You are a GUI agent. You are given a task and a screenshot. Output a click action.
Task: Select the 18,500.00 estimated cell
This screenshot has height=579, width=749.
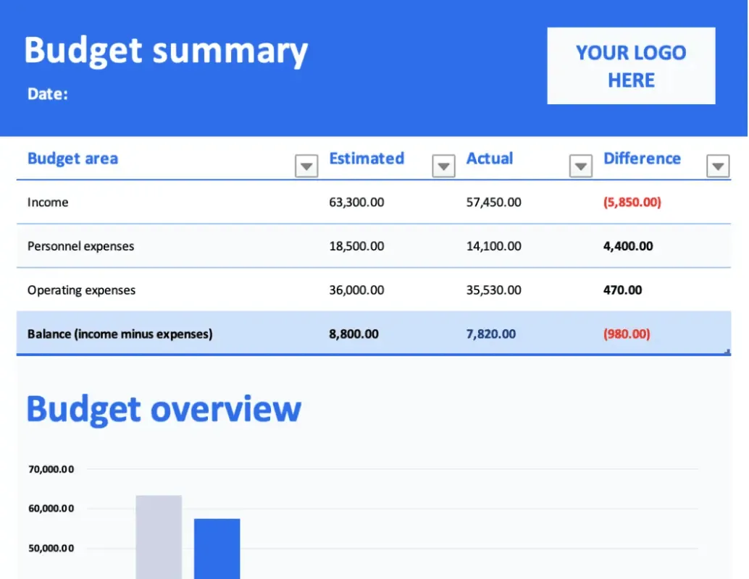[x=356, y=246]
